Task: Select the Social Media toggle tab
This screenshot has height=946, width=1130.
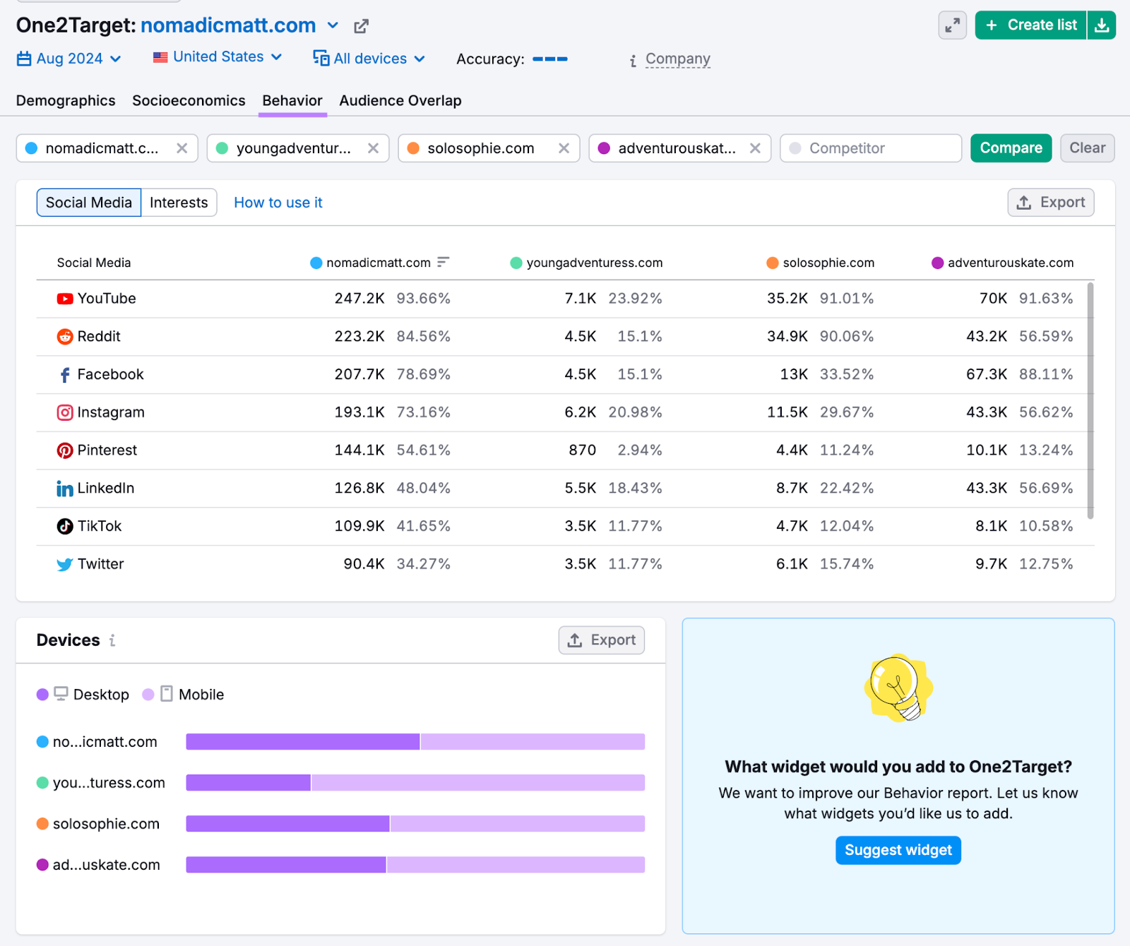Action: [x=89, y=203]
